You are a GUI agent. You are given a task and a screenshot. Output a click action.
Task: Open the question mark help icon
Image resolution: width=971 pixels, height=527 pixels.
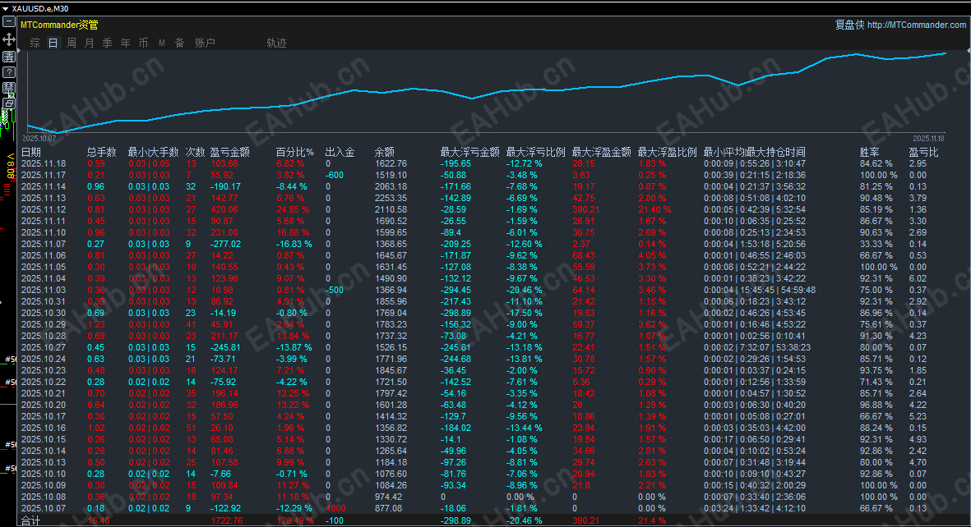(9, 71)
